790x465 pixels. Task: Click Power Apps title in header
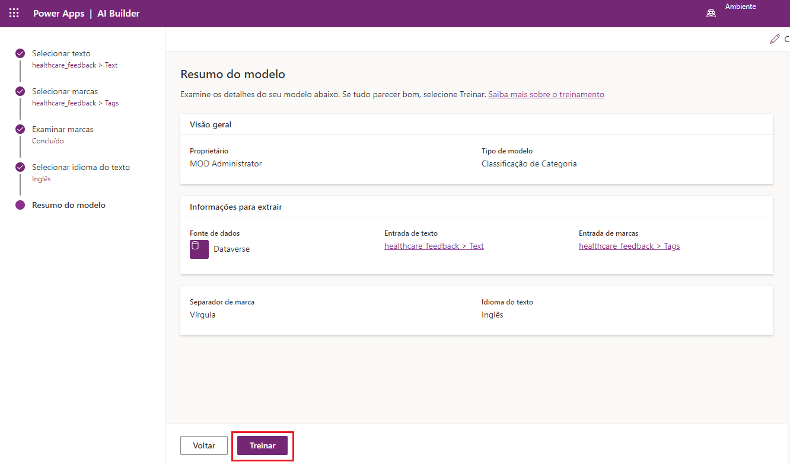coord(59,14)
